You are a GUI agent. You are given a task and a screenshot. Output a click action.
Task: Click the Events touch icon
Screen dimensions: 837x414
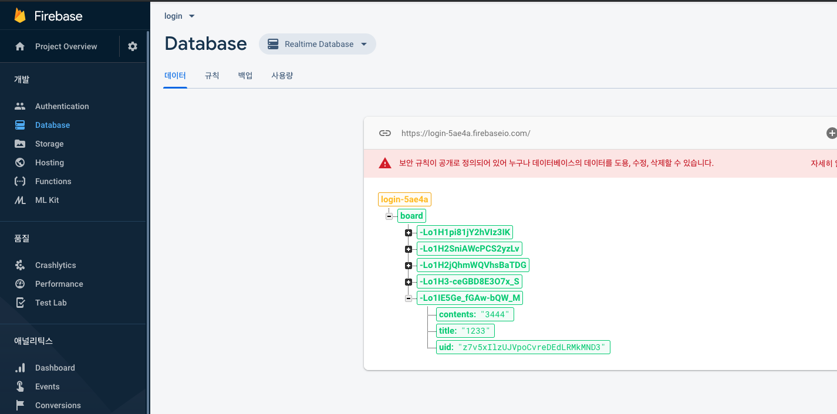[20, 386]
